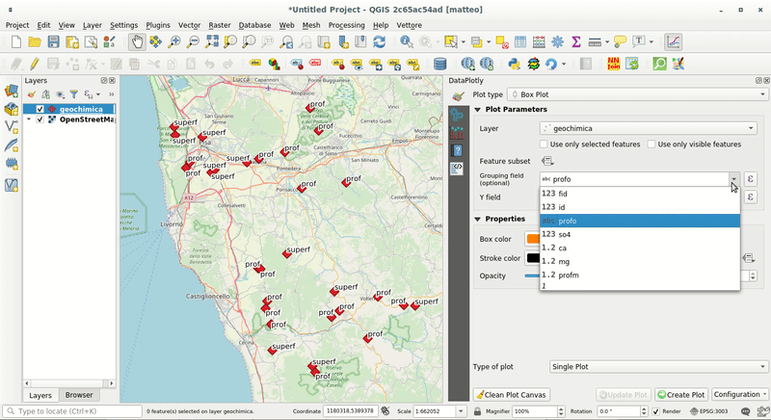Click the Statistical Summary sigma icon
Screen dimensions: 771x420
tap(575, 41)
